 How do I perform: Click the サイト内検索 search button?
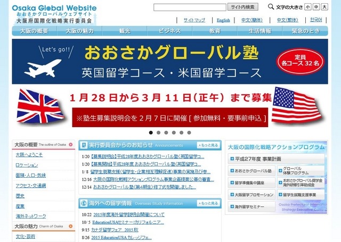[x=243, y=7]
